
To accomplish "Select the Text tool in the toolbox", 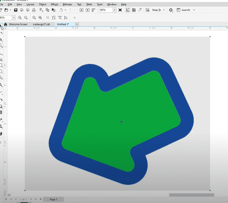I will (1, 85).
